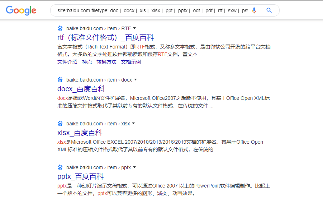Open options arrow next to pptx breadcrumb
Image resolution: width=323 pixels, height=199 pixels.
point(134,167)
